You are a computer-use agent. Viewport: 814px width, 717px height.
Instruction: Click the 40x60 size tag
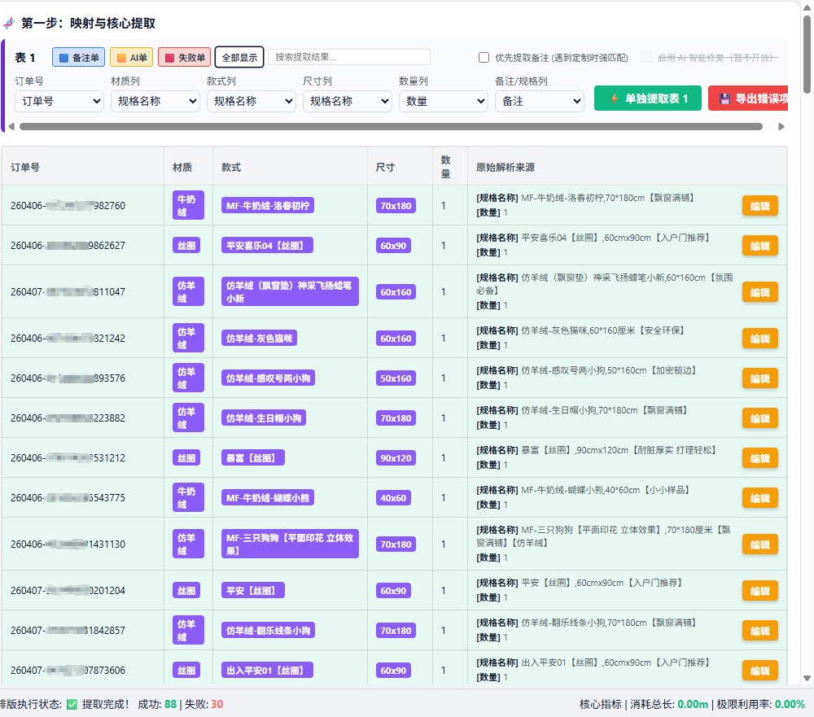[393, 498]
